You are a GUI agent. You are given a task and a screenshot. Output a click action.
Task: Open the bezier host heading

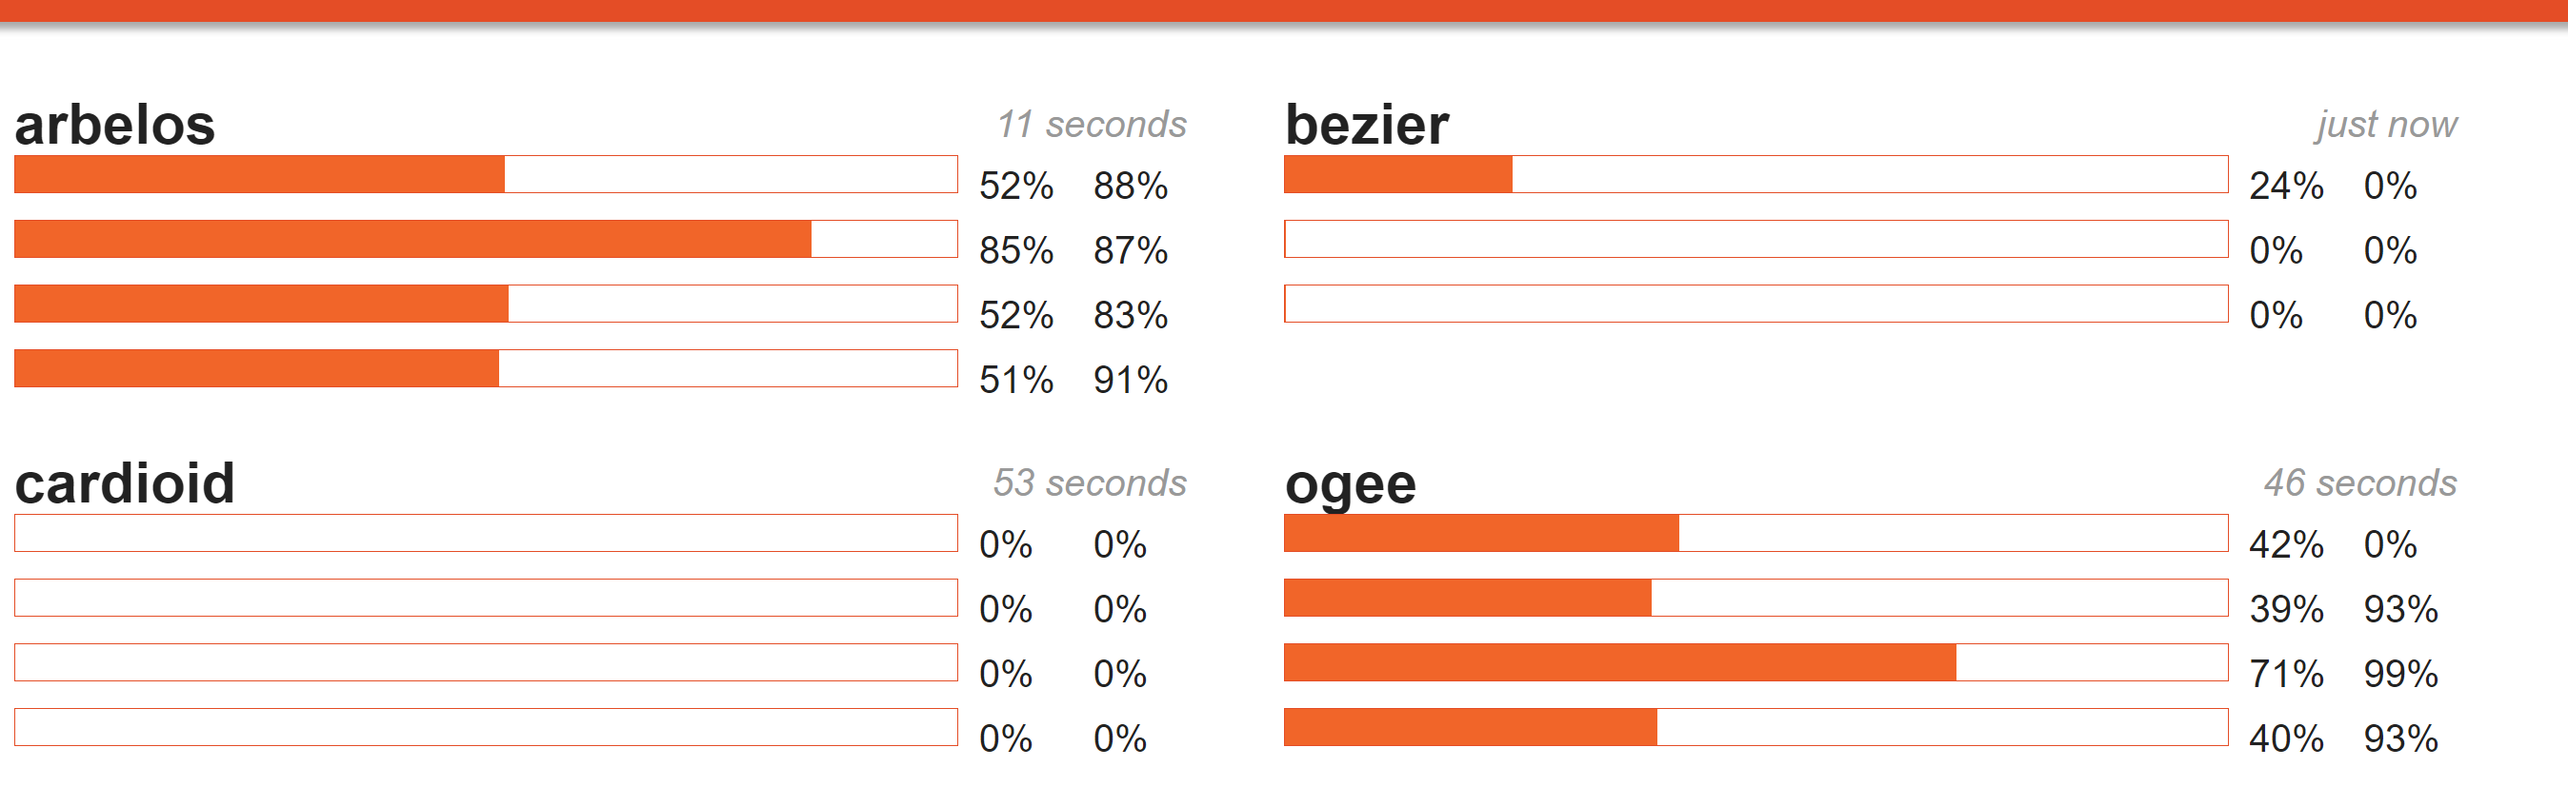pyautogui.click(x=1367, y=125)
